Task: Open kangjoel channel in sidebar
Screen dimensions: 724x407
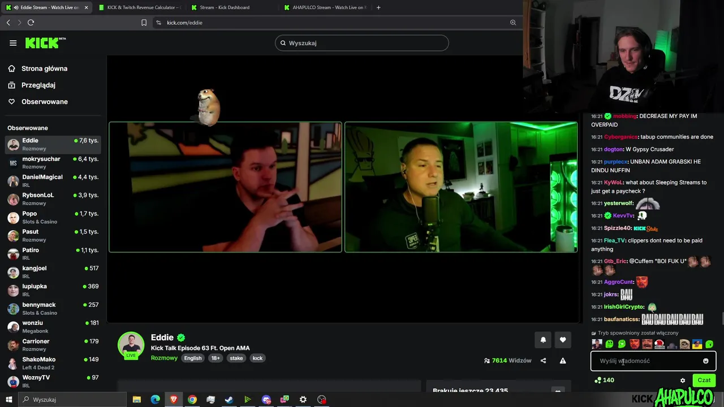Action: [53, 272]
